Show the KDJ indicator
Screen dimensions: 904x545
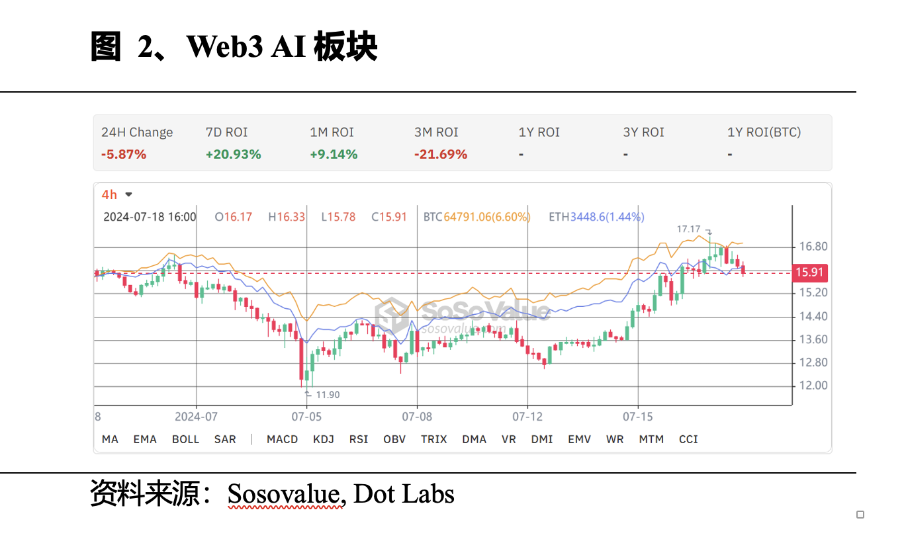324,439
